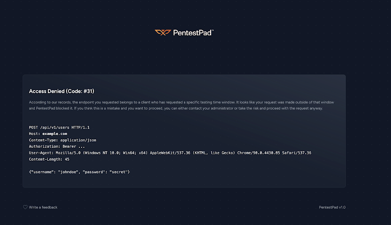Screen dimensions: 391x225
Task: Click the Host: example.com header line
Action: point(48,133)
